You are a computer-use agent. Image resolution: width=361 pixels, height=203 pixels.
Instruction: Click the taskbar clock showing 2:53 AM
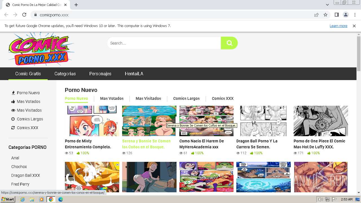pyautogui.click(x=346, y=199)
